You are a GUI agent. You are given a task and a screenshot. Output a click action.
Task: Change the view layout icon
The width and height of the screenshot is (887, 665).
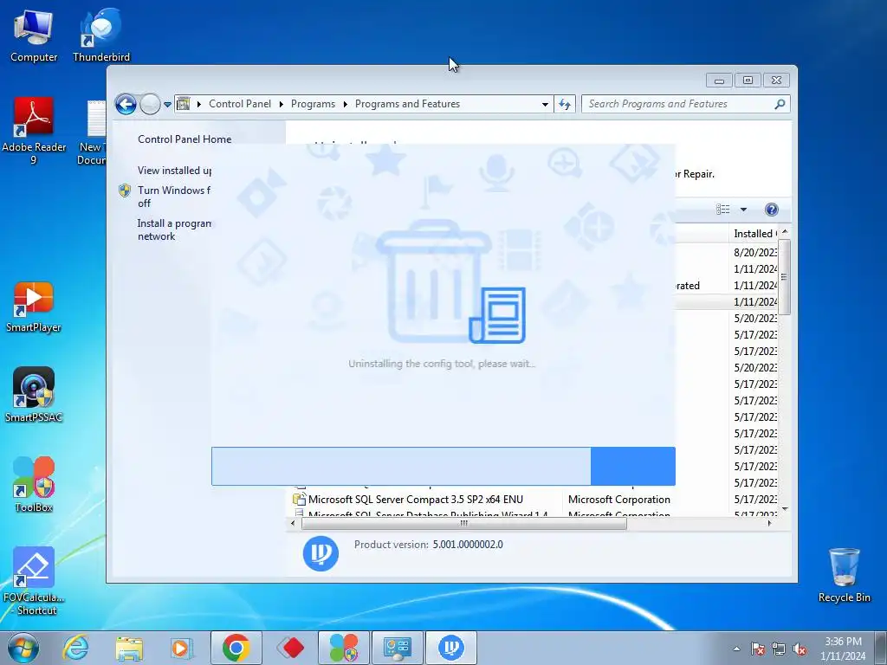tap(723, 210)
